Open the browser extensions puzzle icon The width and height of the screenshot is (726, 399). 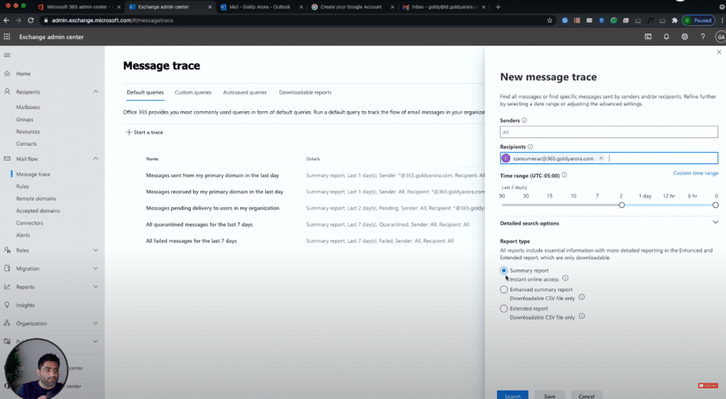674,20
